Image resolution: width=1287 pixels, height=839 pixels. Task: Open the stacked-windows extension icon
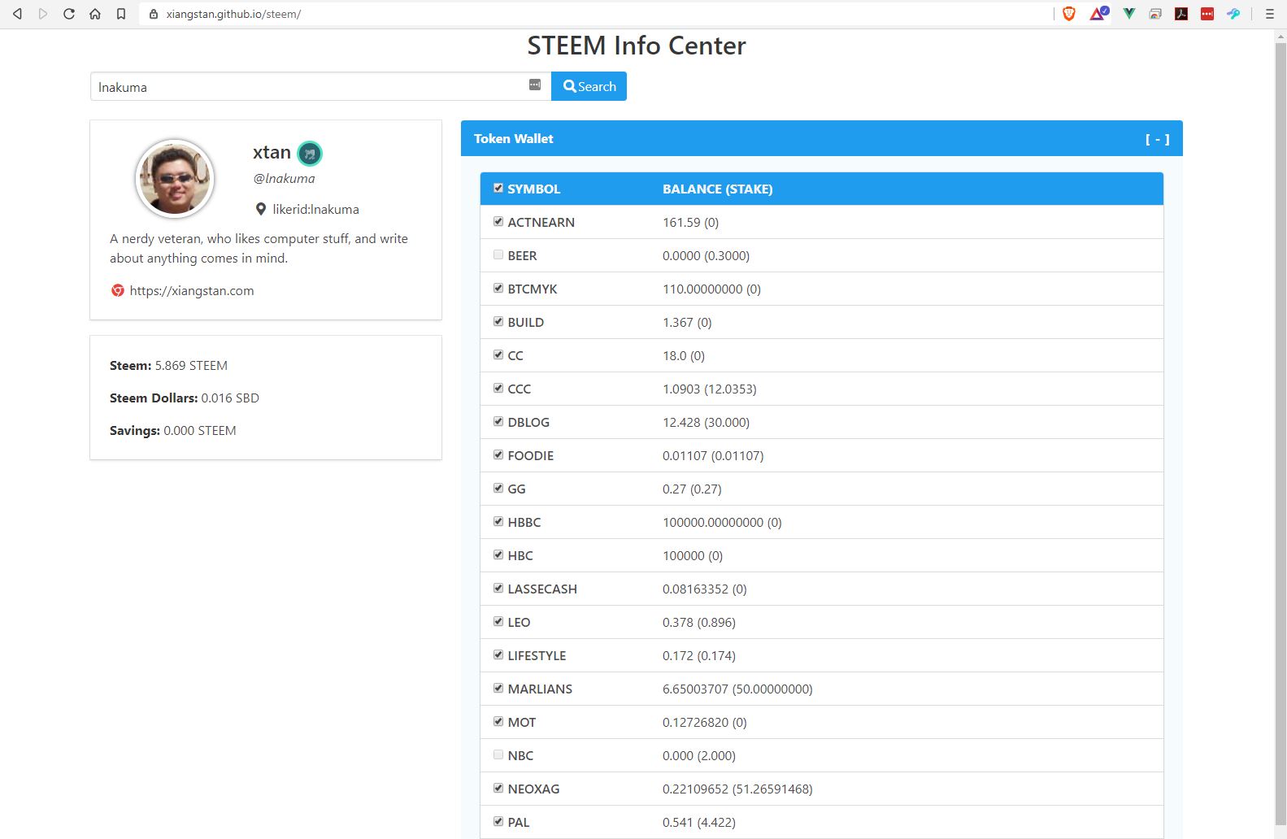point(1155,14)
